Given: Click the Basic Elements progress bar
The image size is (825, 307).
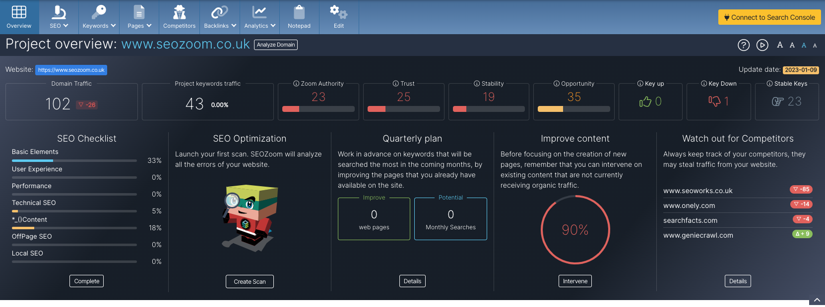Looking at the screenshot, I should 74,160.
